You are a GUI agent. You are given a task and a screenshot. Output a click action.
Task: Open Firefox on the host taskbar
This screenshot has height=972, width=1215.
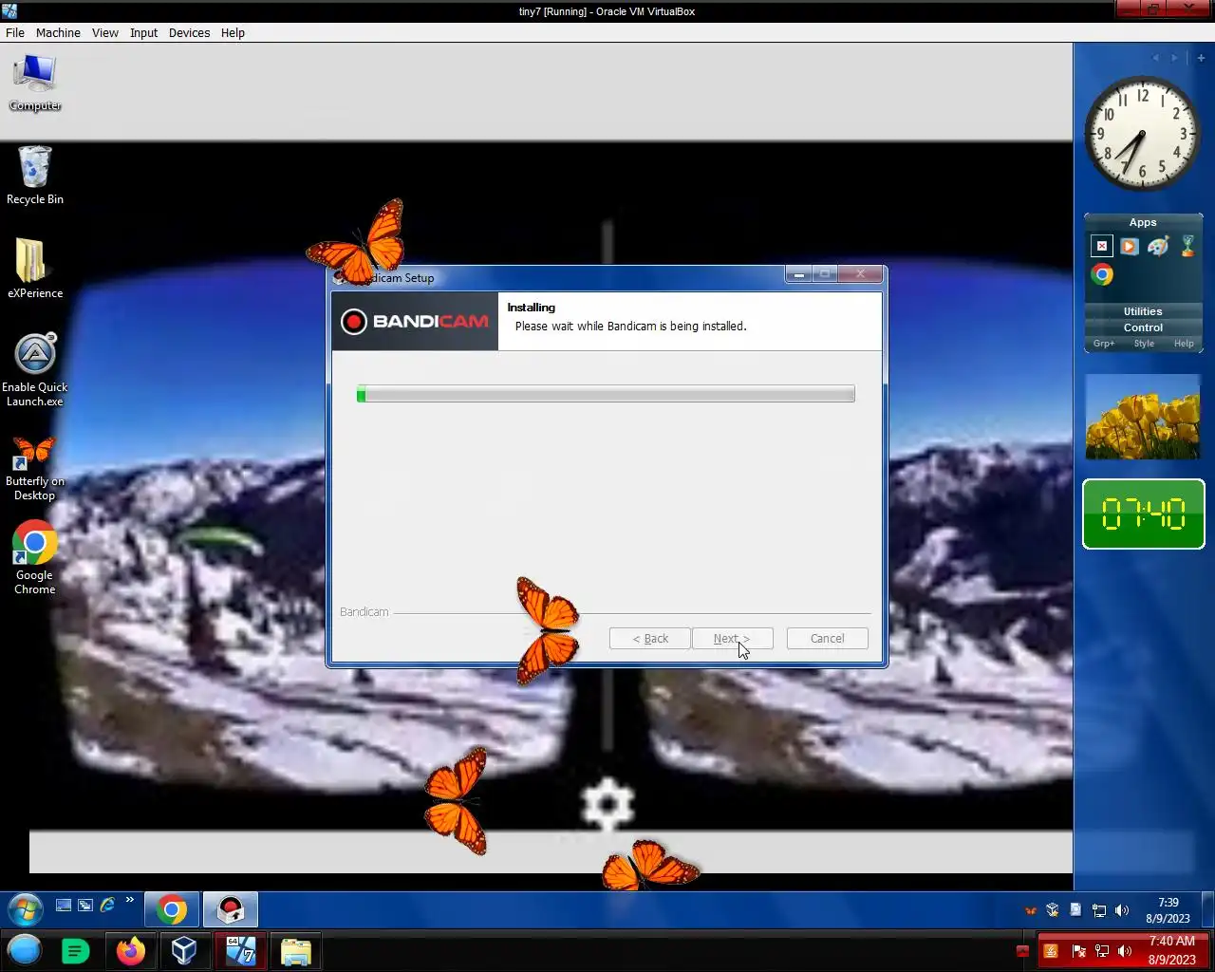tap(130, 950)
